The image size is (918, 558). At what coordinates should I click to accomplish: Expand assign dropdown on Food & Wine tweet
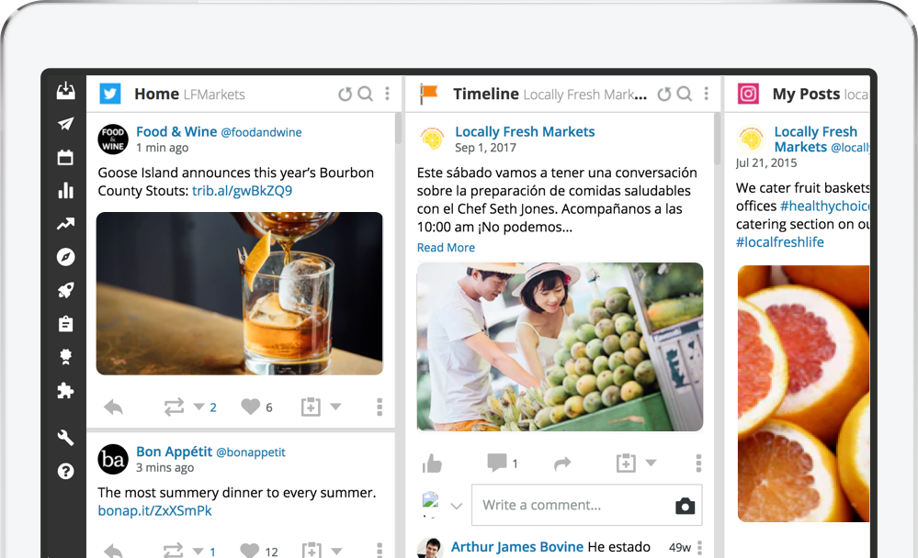tap(335, 407)
